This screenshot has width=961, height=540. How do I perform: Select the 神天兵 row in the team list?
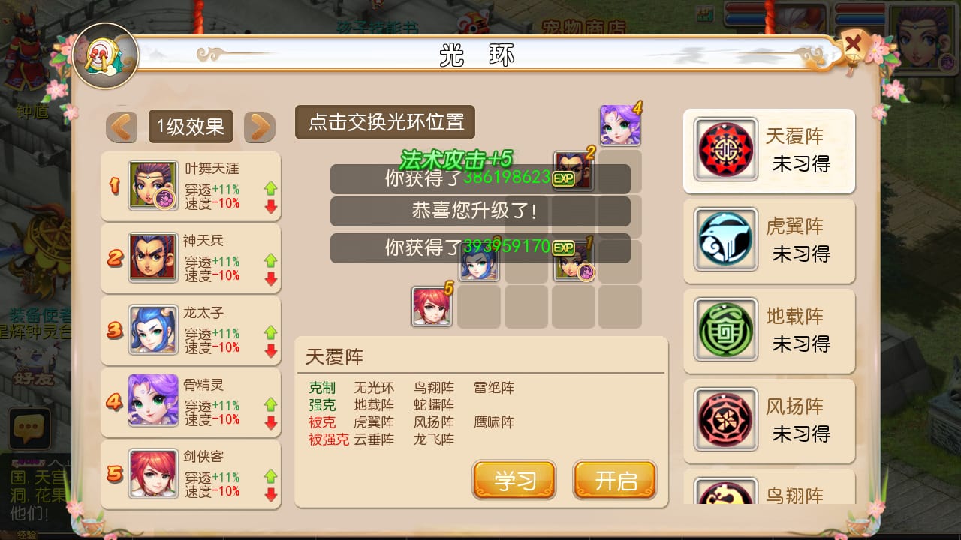pyautogui.click(x=191, y=258)
